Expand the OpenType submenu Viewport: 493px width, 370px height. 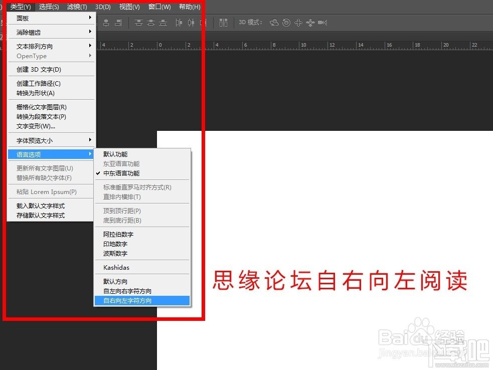click(x=32, y=56)
